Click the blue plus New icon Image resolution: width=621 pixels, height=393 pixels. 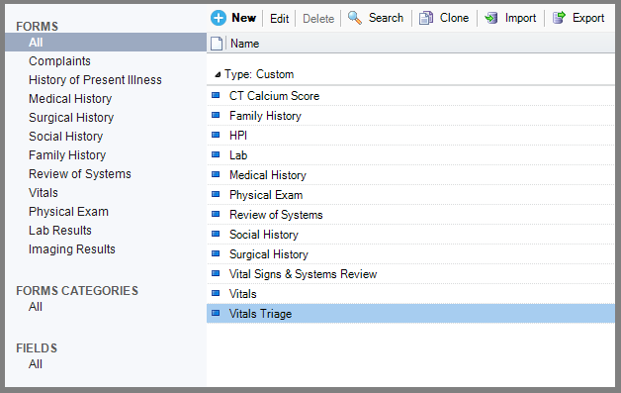point(219,18)
